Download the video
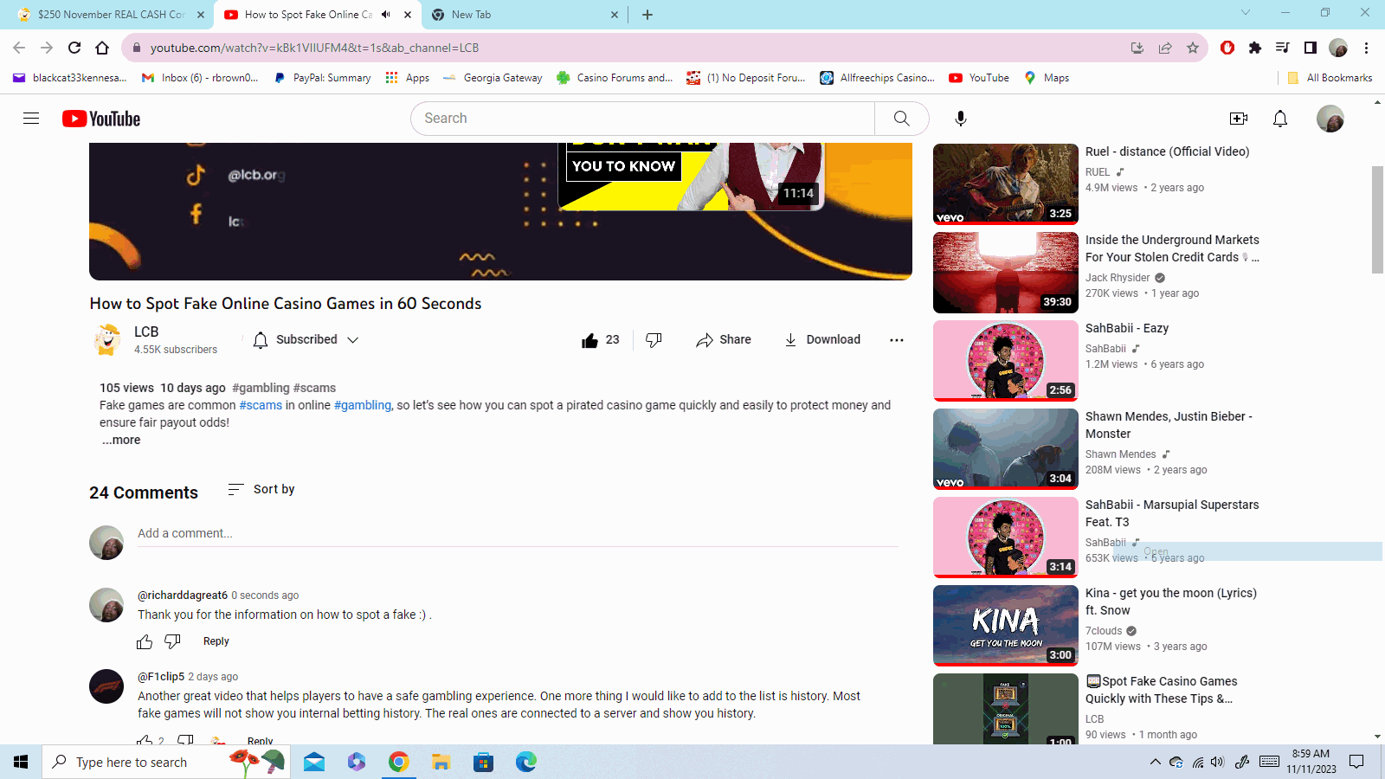The height and width of the screenshot is (779, 1385). (821, 340)
